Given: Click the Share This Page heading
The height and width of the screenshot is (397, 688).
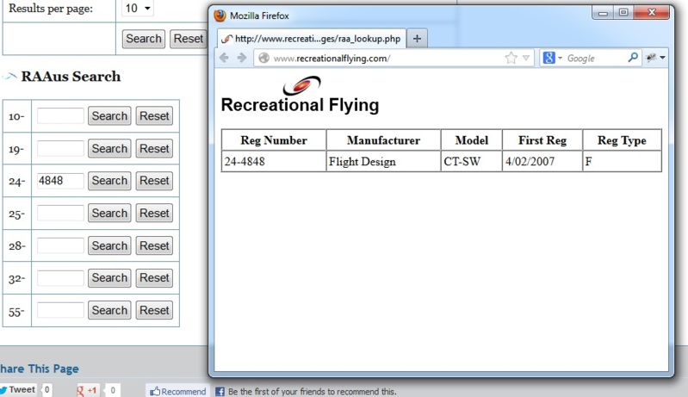Looking at the screenshot, I should [x=39, y=369].
